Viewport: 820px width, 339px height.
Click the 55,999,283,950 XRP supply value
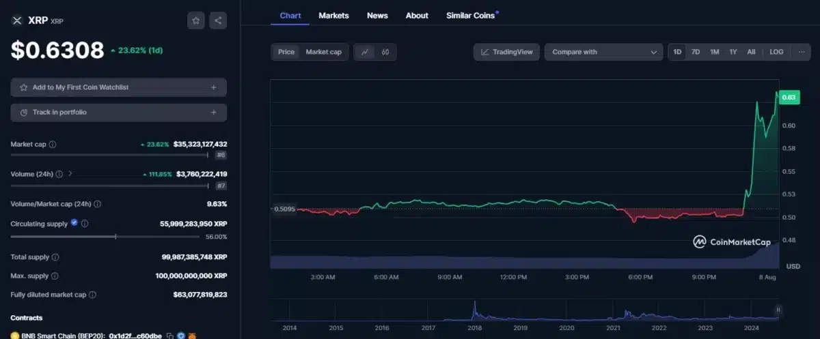coord(194,223)
